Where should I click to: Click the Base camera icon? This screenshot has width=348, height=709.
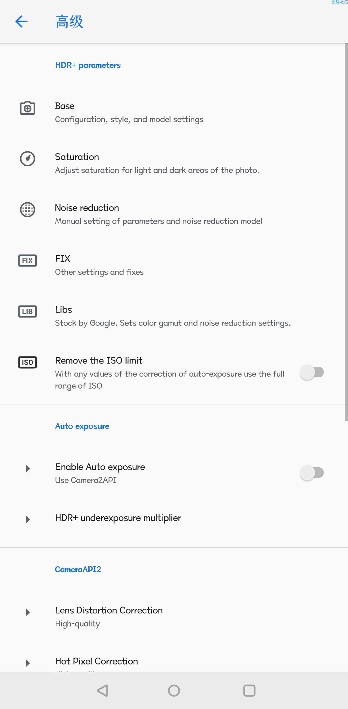pos(28,108)
